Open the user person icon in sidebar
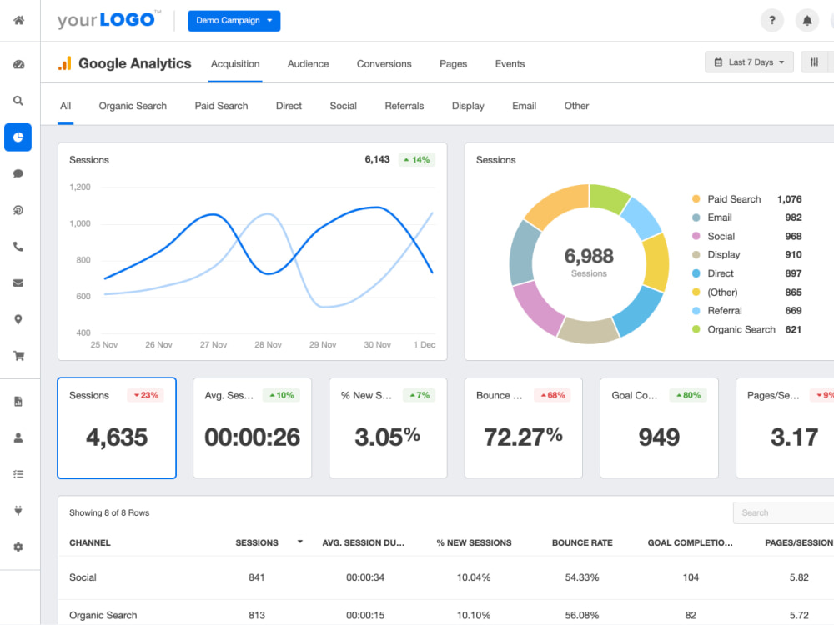Screen dimensions: 834x625 (x=18, y=437)
